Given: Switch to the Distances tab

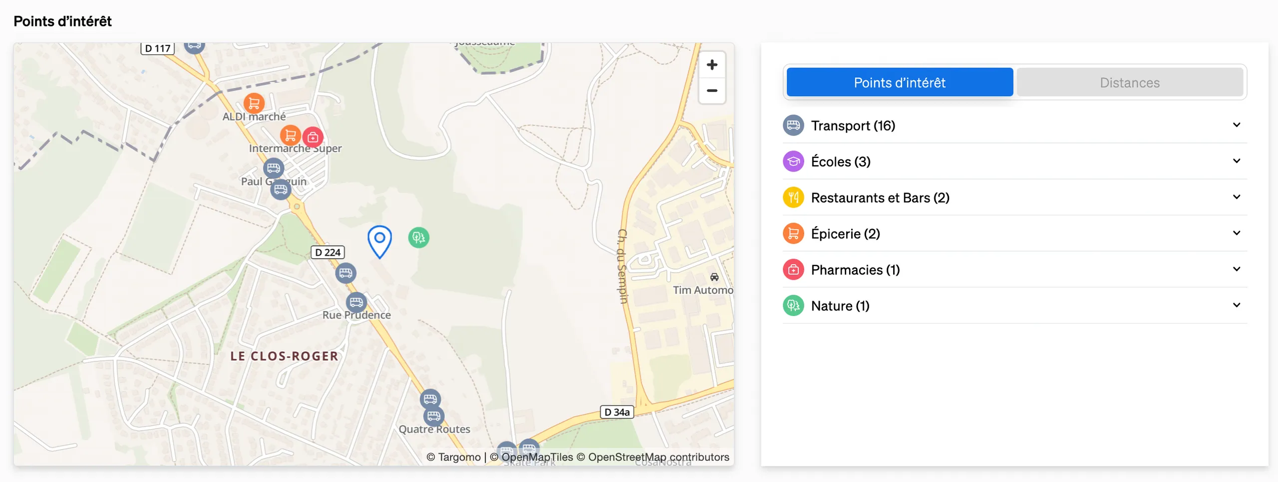Looking at the screenshot, I should (1130, 82).
